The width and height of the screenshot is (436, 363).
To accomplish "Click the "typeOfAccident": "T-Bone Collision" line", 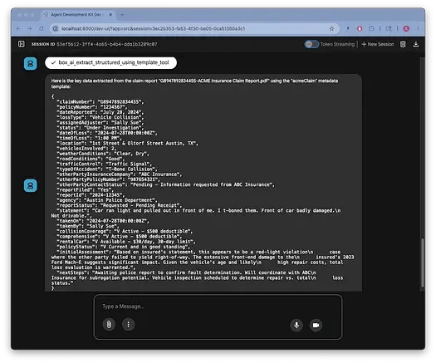I will [x=107, y=169].
